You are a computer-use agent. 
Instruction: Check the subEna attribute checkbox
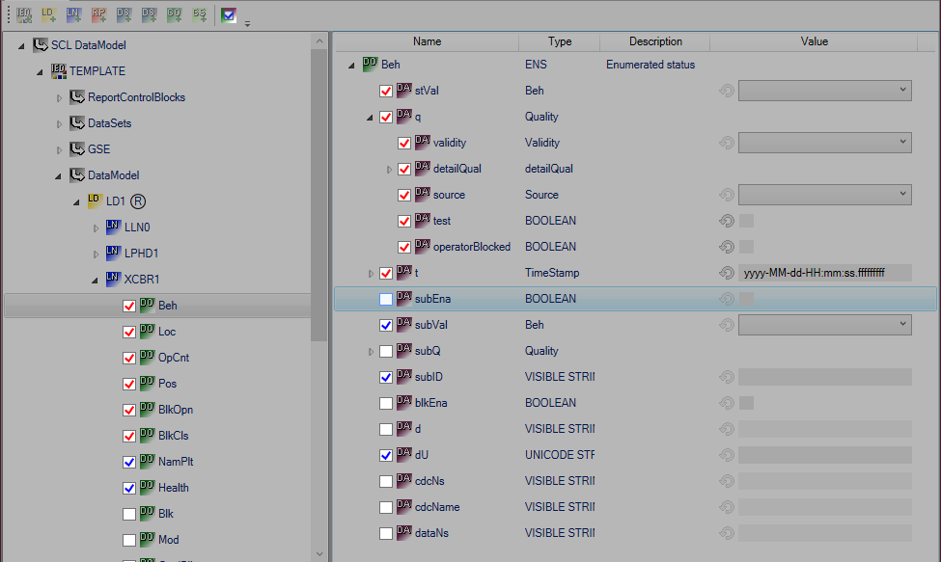(x=386, y=299)
